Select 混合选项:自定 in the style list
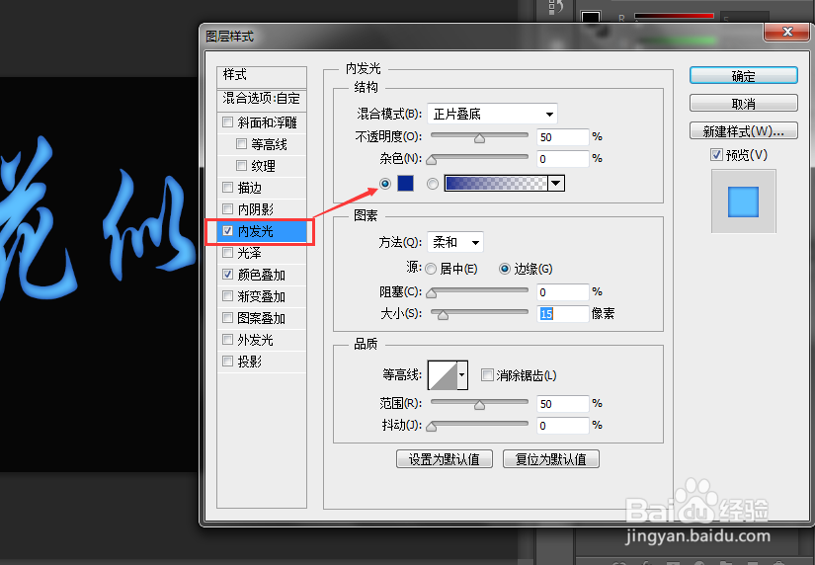Screen dimensions: 815x565 262,99
